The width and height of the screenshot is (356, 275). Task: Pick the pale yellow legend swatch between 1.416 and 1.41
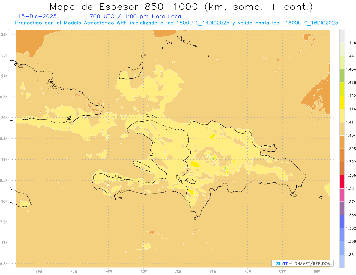(x=342, y=115)
